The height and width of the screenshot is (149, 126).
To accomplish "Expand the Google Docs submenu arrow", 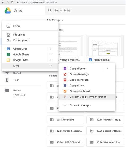I will (x=51, y=49).
